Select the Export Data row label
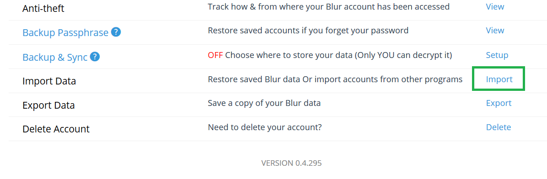 point(48,105)
